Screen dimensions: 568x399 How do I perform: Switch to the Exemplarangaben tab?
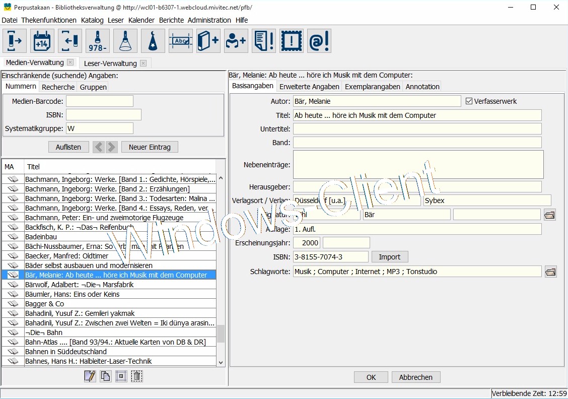pyautogui.click(x=373, y=87)
